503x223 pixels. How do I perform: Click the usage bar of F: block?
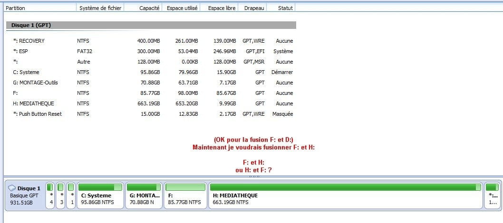tap(185, 187)
